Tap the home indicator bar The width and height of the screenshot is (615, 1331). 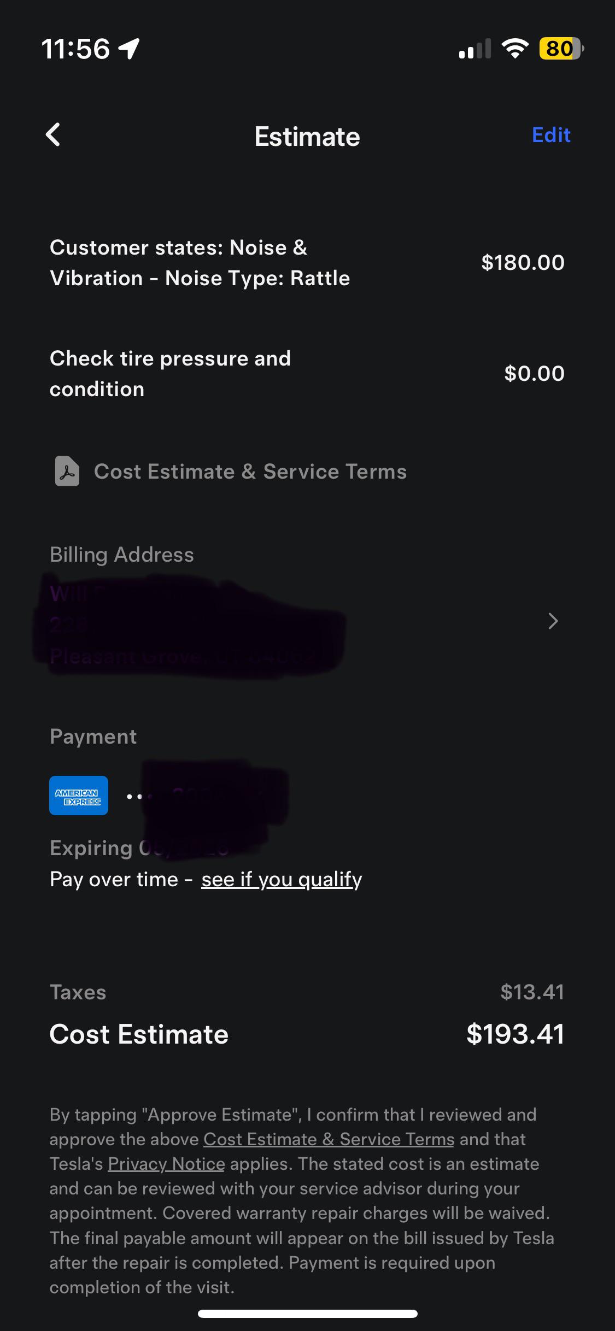tap(307, 1314)
